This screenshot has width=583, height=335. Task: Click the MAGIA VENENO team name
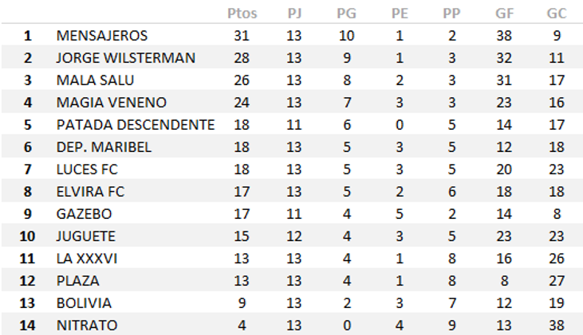point(111,103)
